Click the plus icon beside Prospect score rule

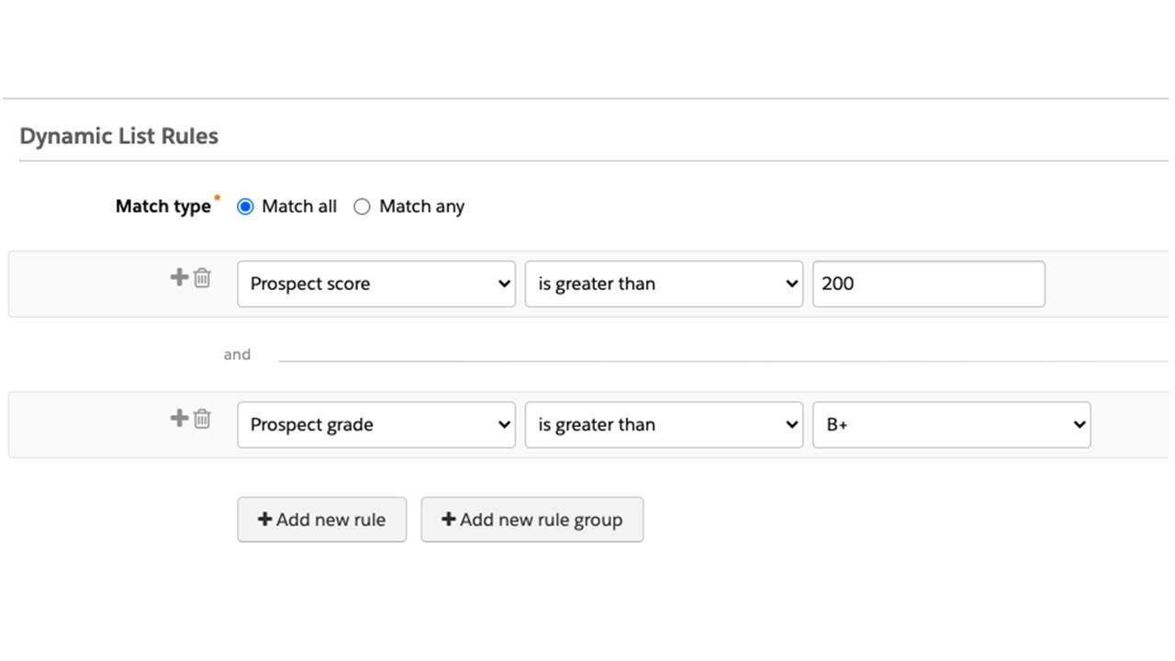[179, 277]
